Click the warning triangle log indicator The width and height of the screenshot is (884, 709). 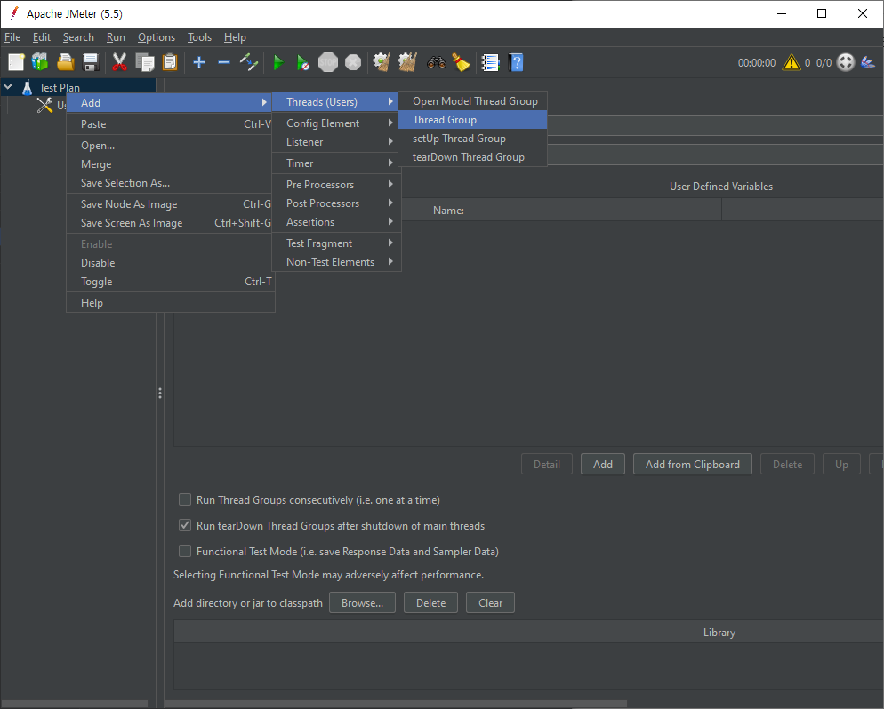791,62
